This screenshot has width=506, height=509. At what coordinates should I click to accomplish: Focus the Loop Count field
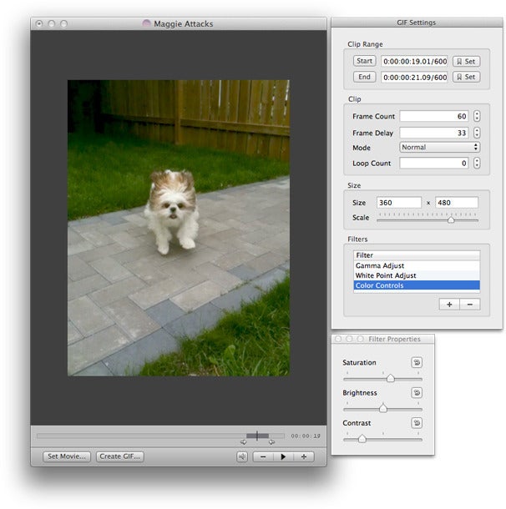point(434,163)
